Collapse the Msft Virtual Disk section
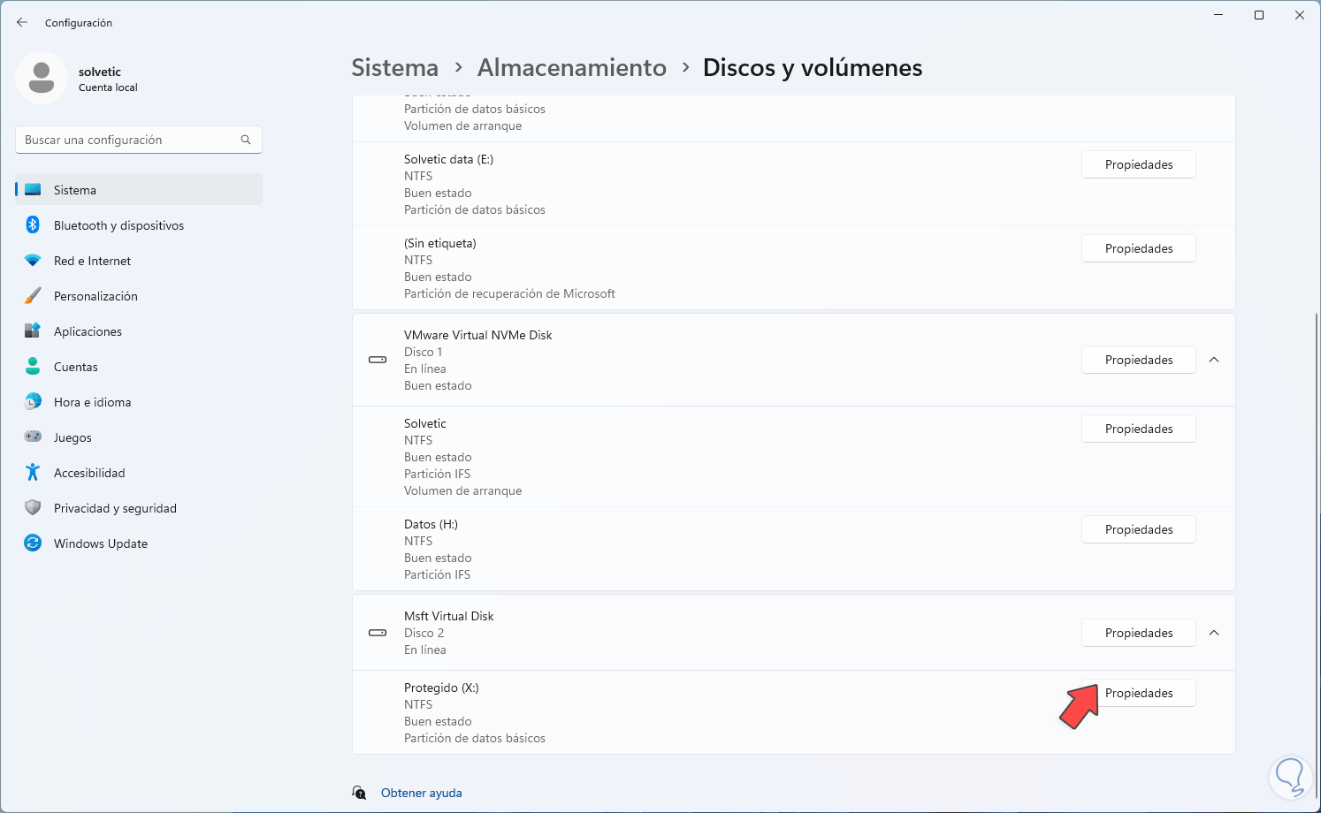 point(1214,633)
